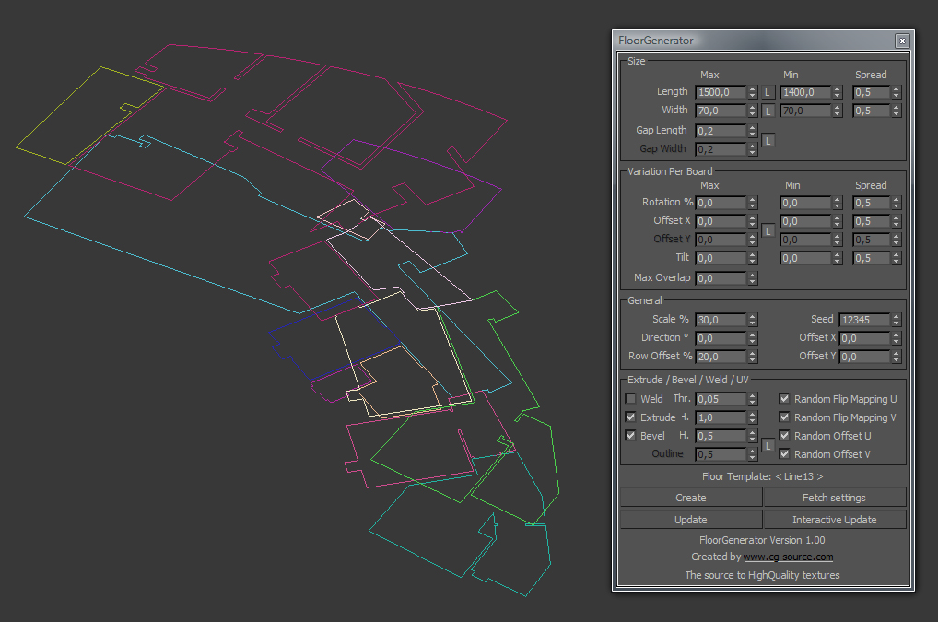This screenshot has width=938, height=622.
Task: Enable the Weld checkbox
Action: (630, 398)
